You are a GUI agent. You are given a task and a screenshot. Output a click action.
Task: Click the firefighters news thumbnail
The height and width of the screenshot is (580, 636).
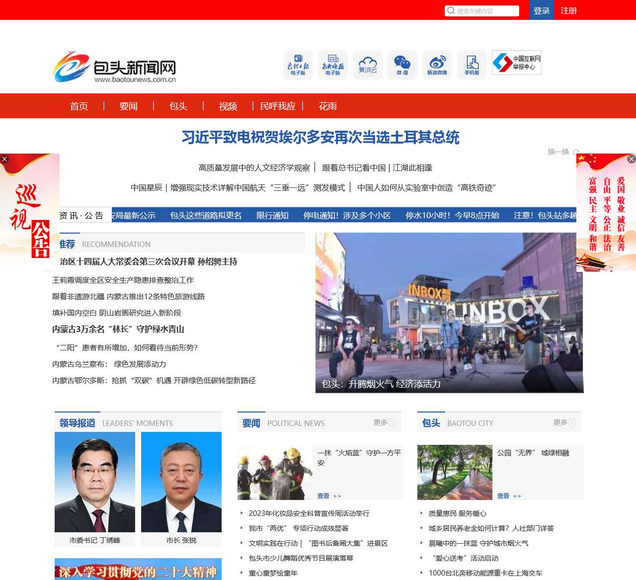275,472
